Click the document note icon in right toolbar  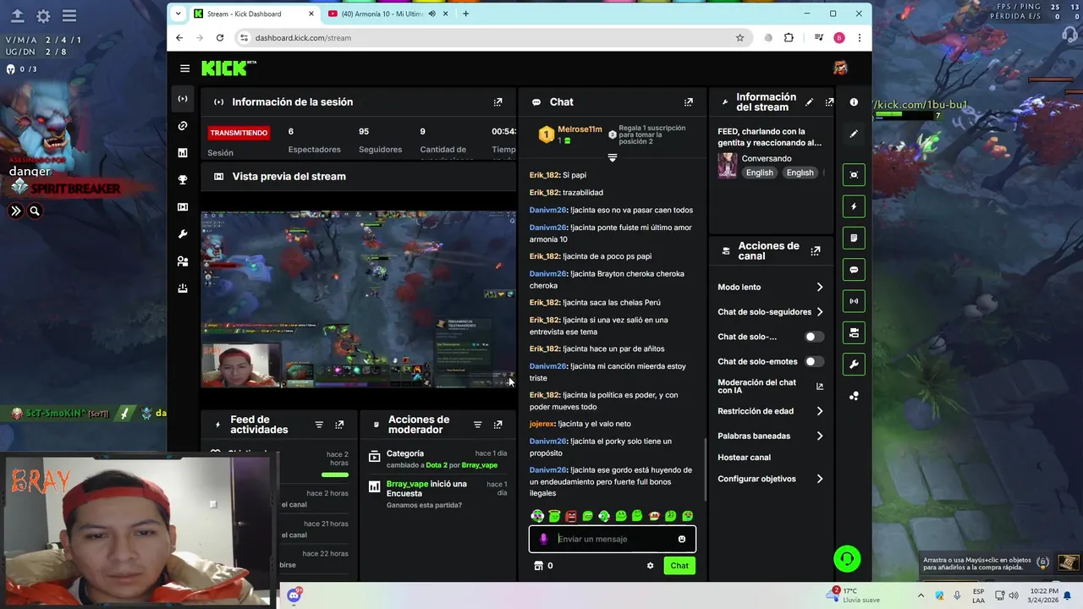coord(854,239)
